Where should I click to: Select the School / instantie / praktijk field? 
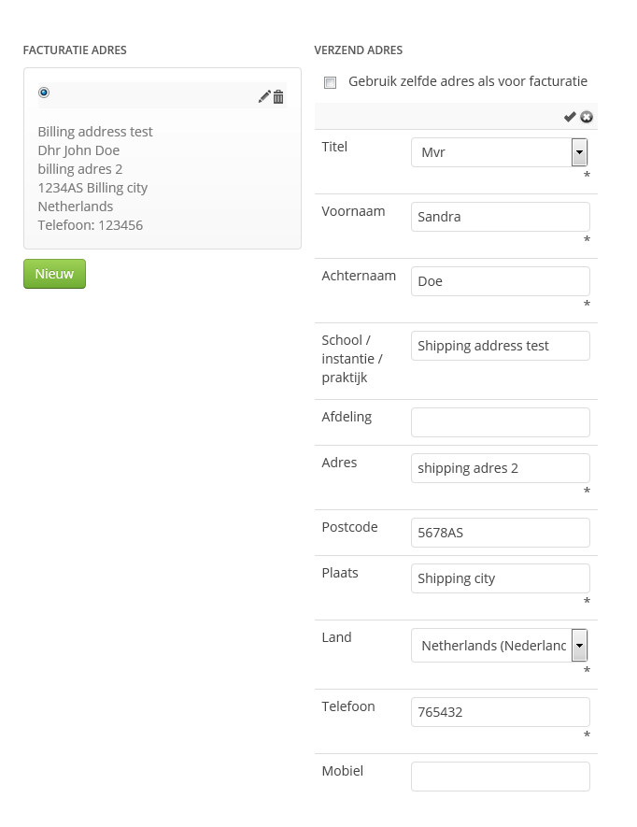500,346
